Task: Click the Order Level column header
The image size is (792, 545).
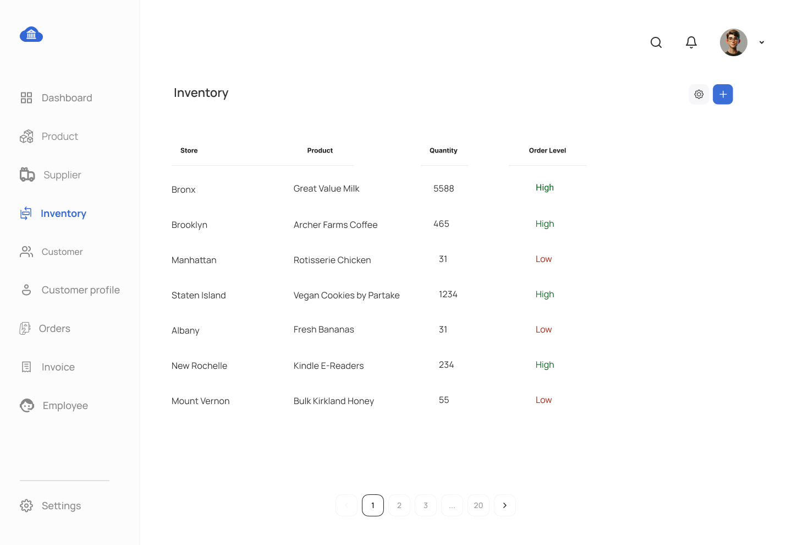Action: pyautogui.click(x=547, y=150)
